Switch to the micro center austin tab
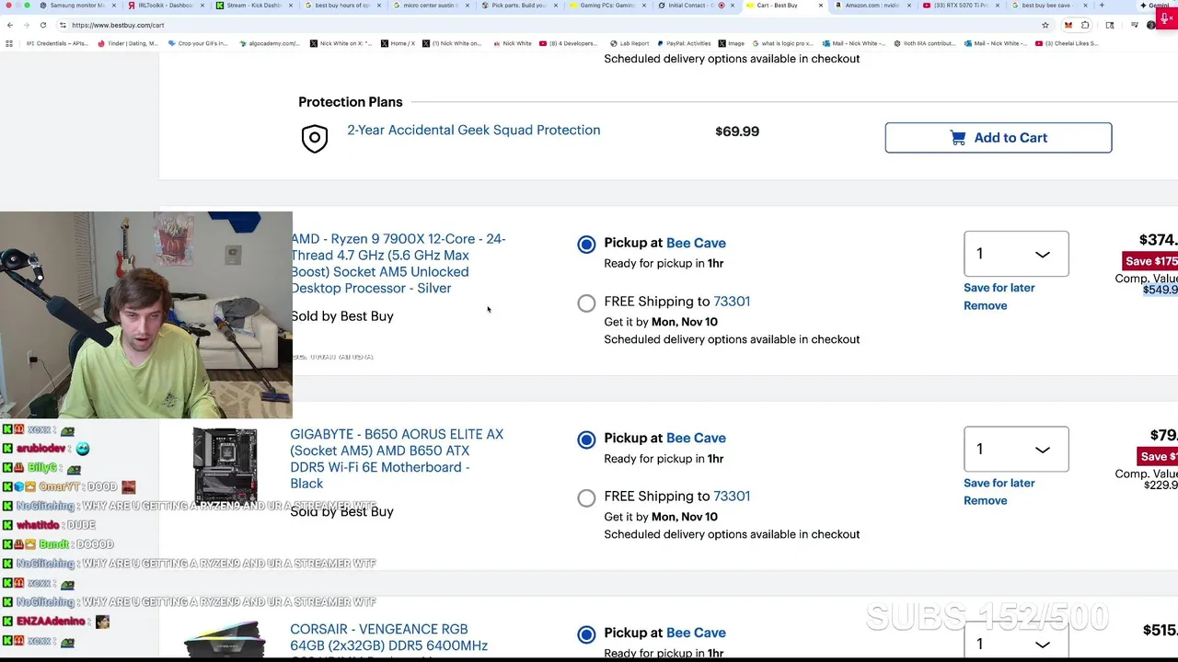Image resolution: width=1178 pixels, height=662 pixels. click(430, 6)
